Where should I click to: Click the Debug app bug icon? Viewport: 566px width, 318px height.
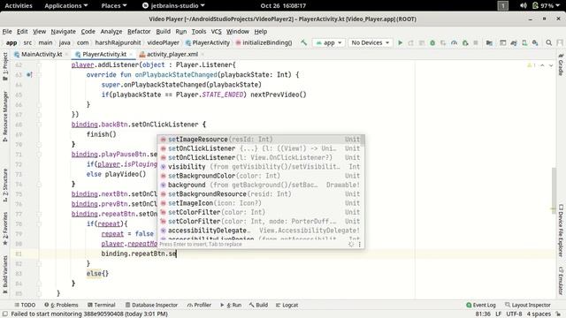pos(432,42)
